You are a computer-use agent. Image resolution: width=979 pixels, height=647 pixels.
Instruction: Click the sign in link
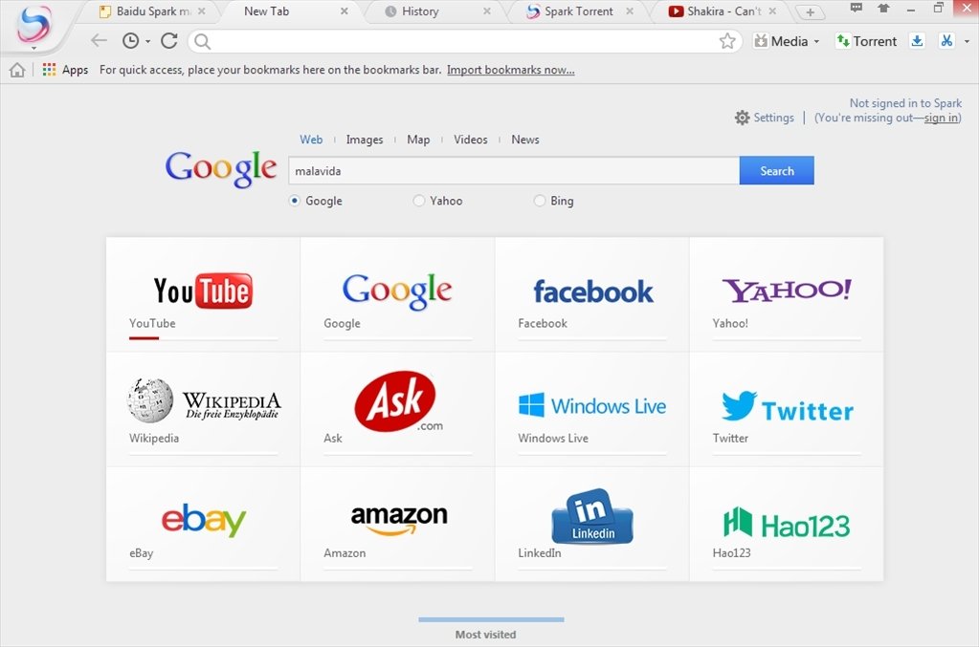(941, 118)
